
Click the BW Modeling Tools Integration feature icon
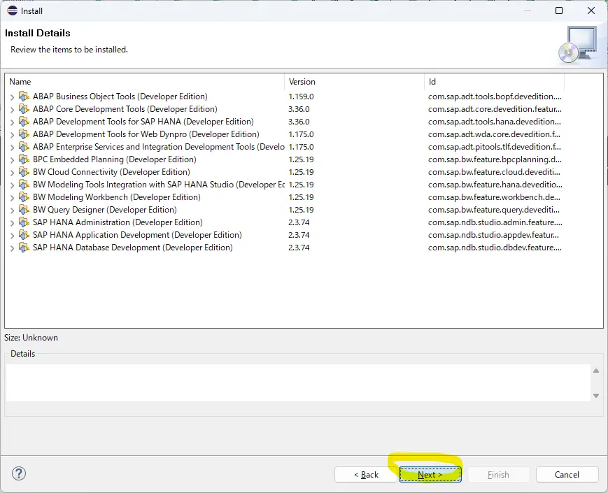(24, 185)
